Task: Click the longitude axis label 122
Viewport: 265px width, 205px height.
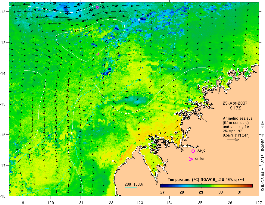Action: click(110, 203)
